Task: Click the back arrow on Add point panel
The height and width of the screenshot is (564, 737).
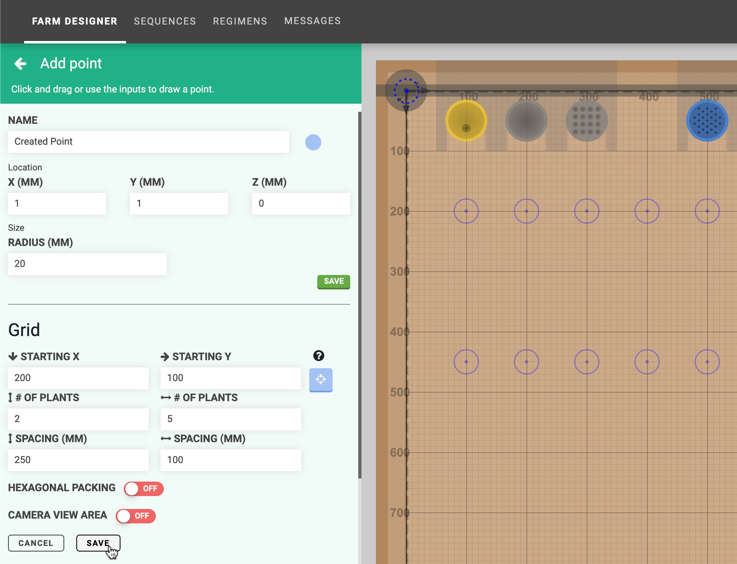Action: (20, 64)
